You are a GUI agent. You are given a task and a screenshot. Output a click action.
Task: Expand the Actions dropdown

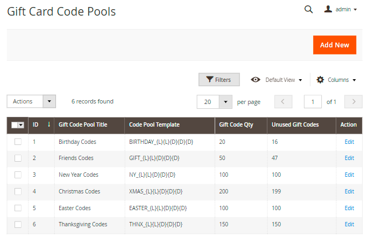[x=31, y=101]
